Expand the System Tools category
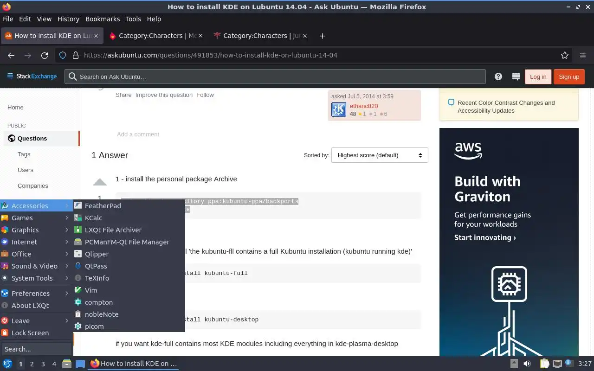Screen dimensions: 594x371 click(x=36, y=278)
